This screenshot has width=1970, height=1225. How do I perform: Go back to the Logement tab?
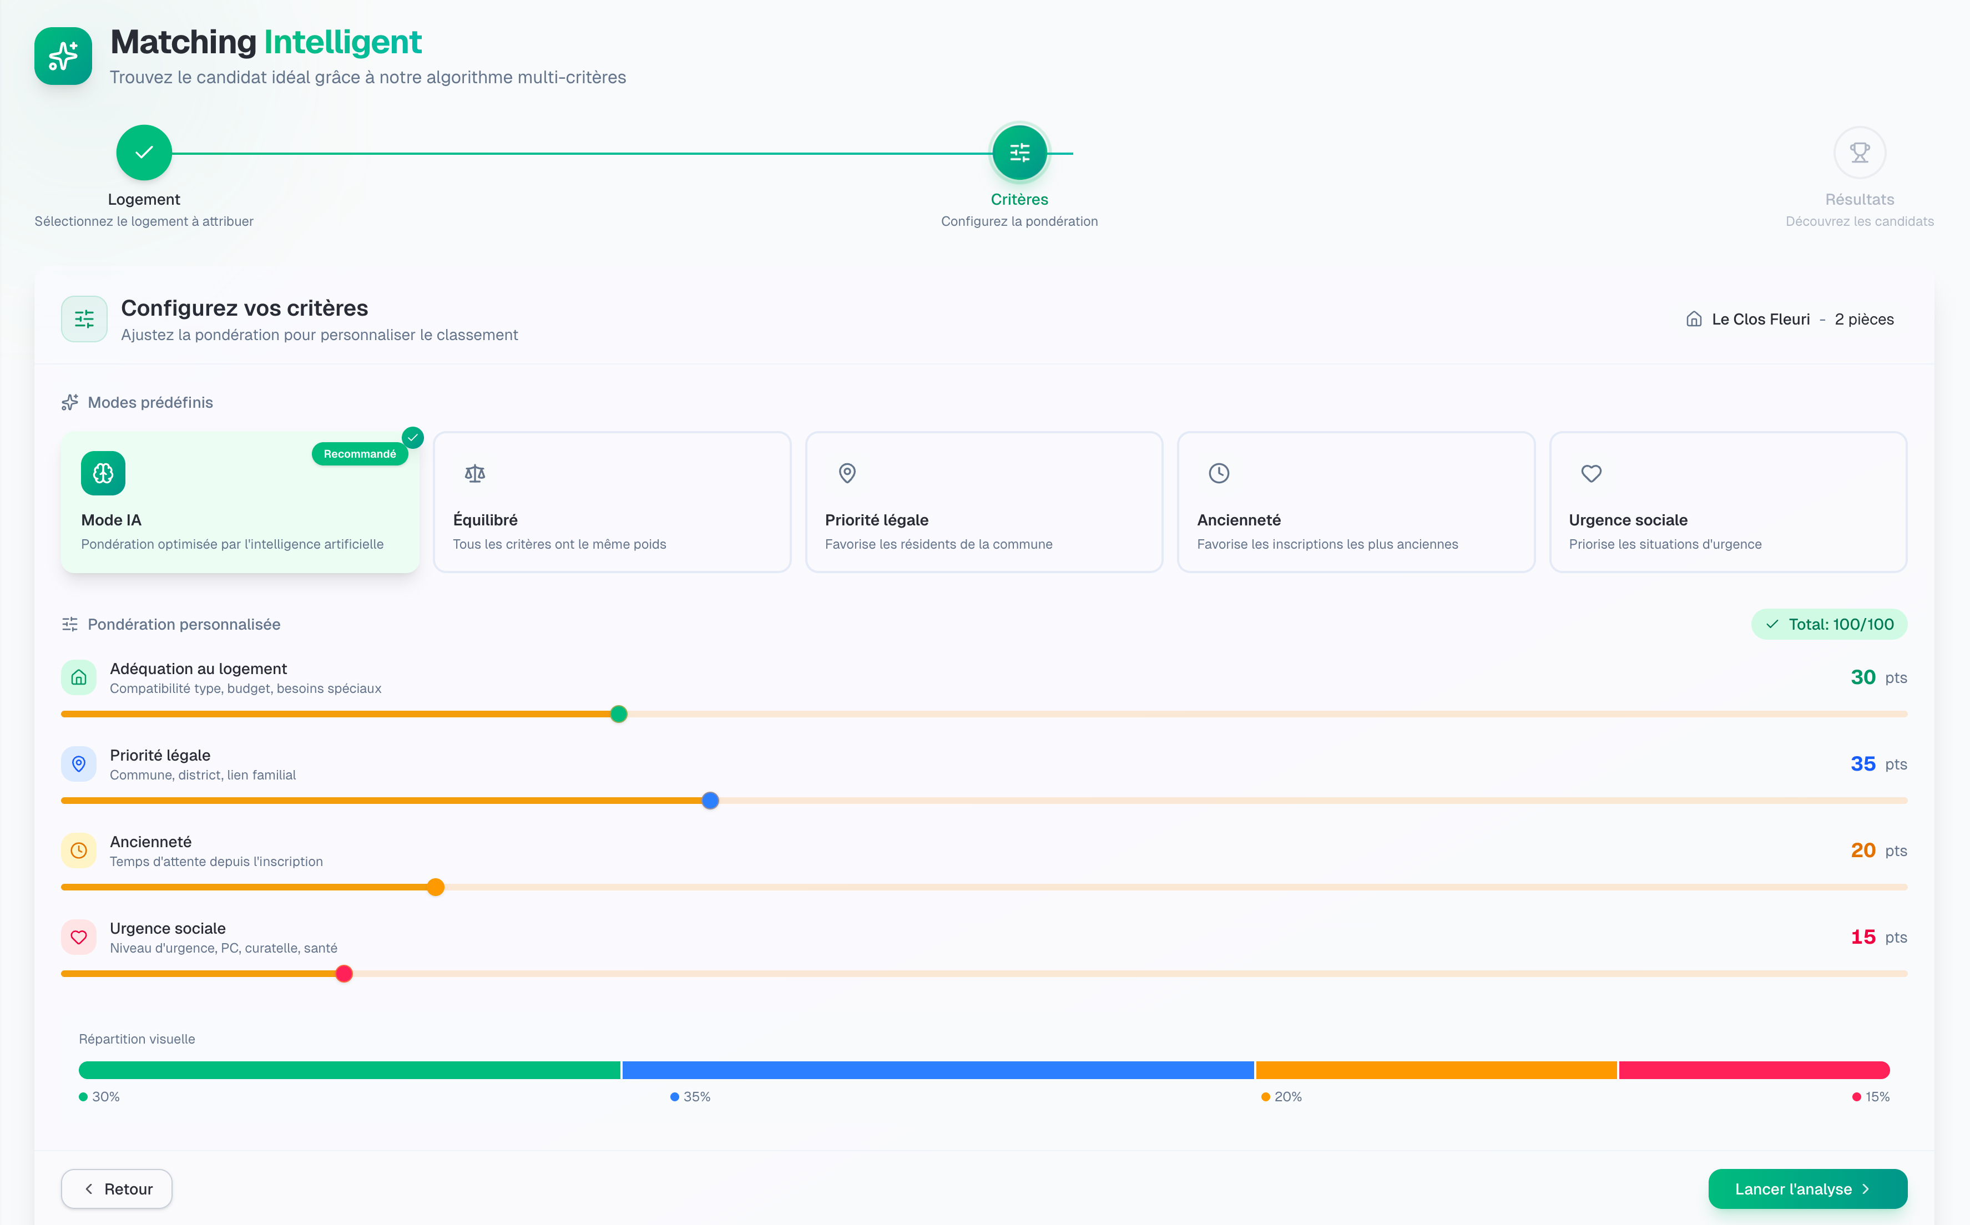pyautogui.click(x=143, y=199)
